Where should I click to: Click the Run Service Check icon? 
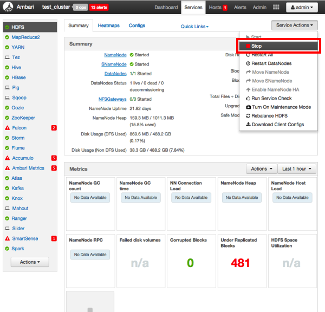[248, 99]
